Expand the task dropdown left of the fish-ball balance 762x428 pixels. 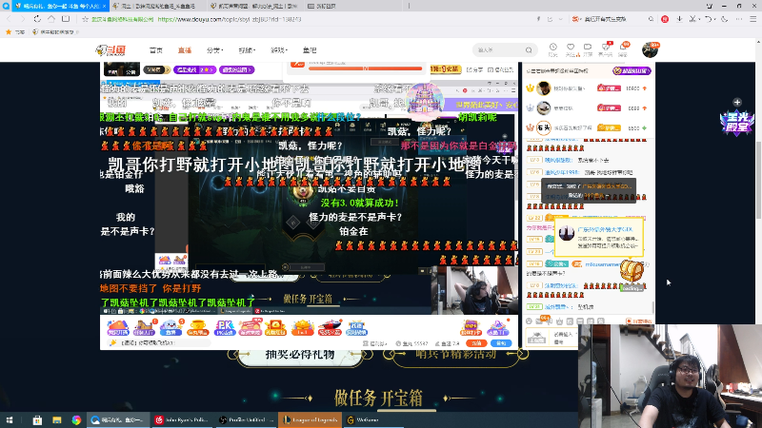pyautogui.click(x=377, y=343)
